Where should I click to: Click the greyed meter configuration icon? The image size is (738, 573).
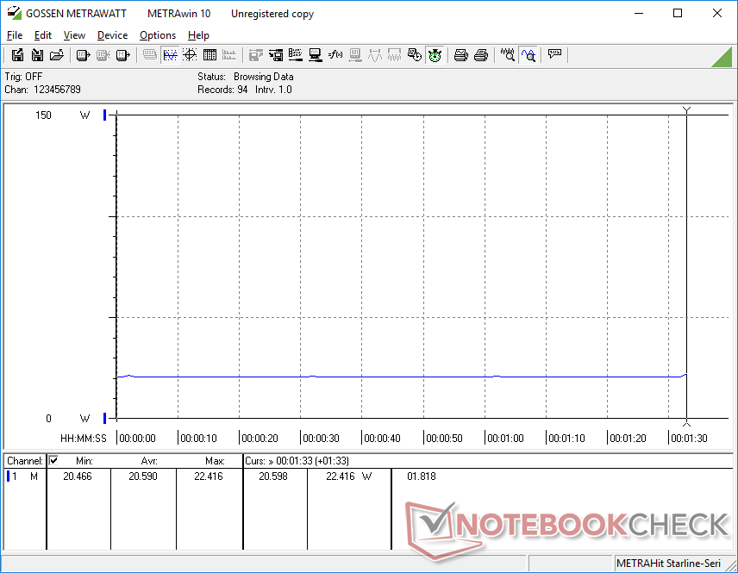(x=355, y=55)
